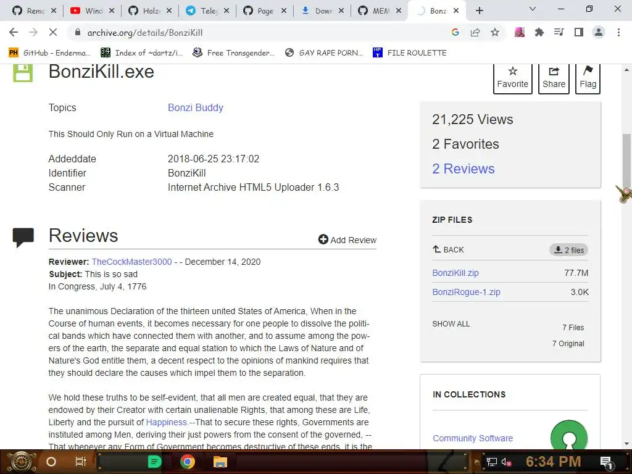Bookmark this page with star icon
Image resolution: width=632 pixels, height=474 pixels.
[495, 32]
